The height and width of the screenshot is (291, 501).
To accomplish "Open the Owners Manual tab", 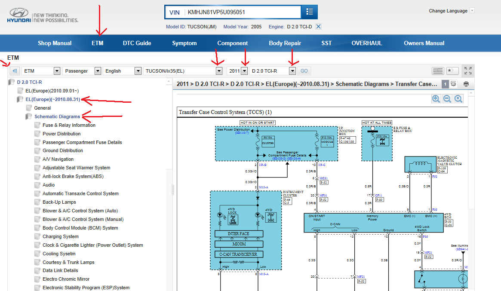I will point(424,43).
